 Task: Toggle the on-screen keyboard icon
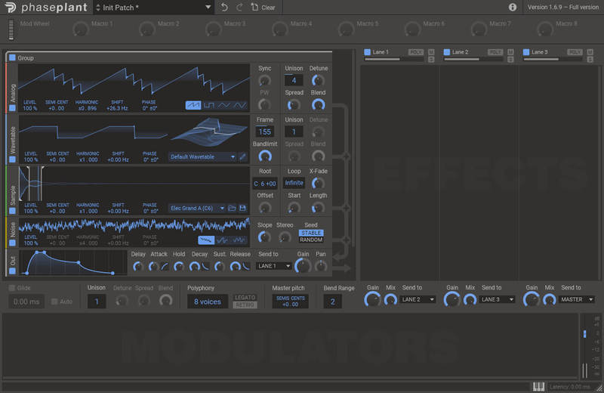[x=538, y=386]
